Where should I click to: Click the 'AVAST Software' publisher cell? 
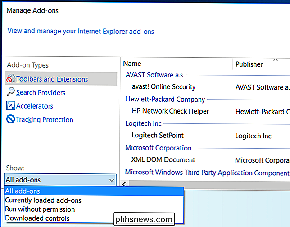262,87
